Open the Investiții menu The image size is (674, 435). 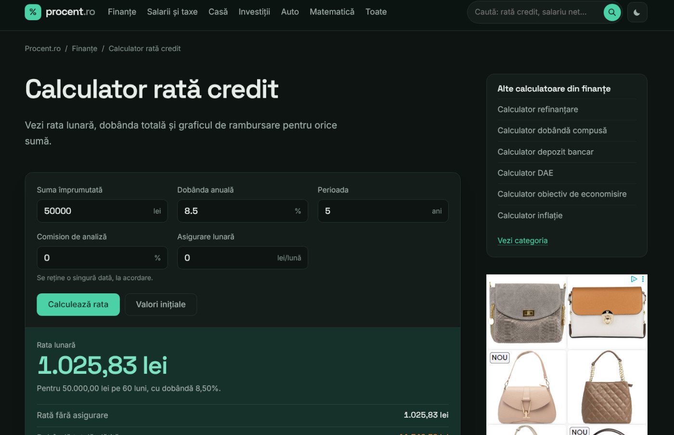click(x=254, y=12)
